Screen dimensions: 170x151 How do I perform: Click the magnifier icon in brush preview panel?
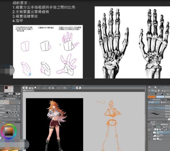coord(20,103)
